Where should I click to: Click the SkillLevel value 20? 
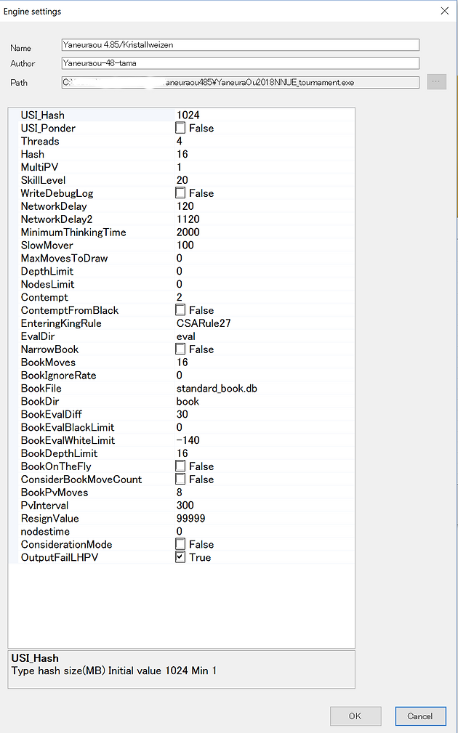click(x=182, y=180)
